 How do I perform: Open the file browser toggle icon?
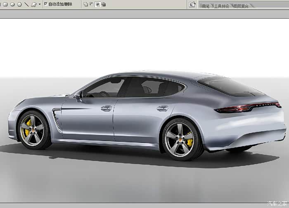pos(192,5)
